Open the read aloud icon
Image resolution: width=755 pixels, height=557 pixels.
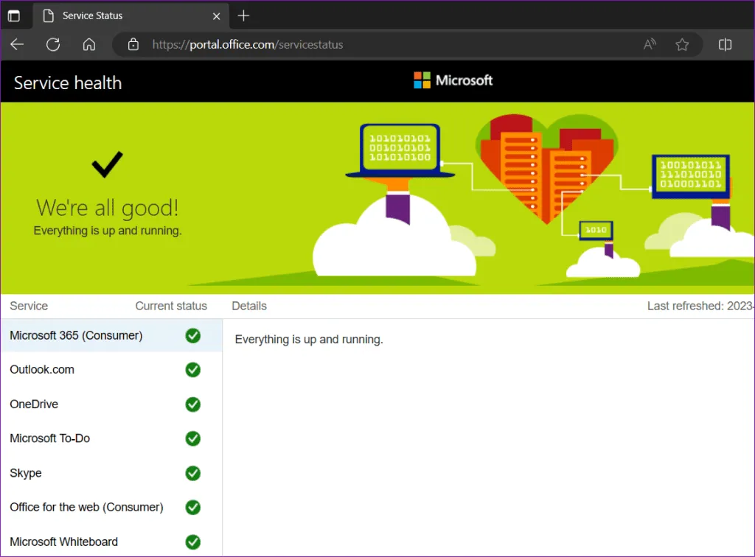650,44
